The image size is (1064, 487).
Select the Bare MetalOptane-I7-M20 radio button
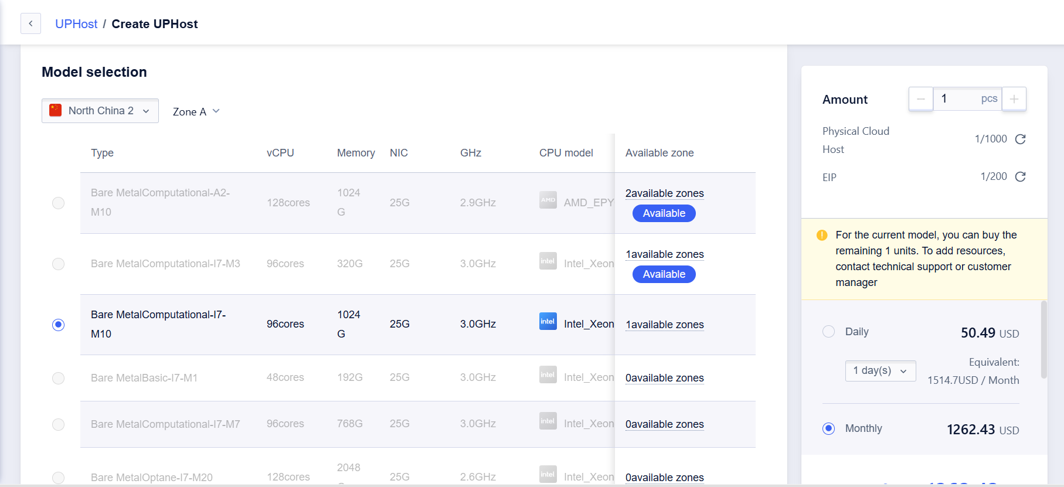click(x=58, y=478)
